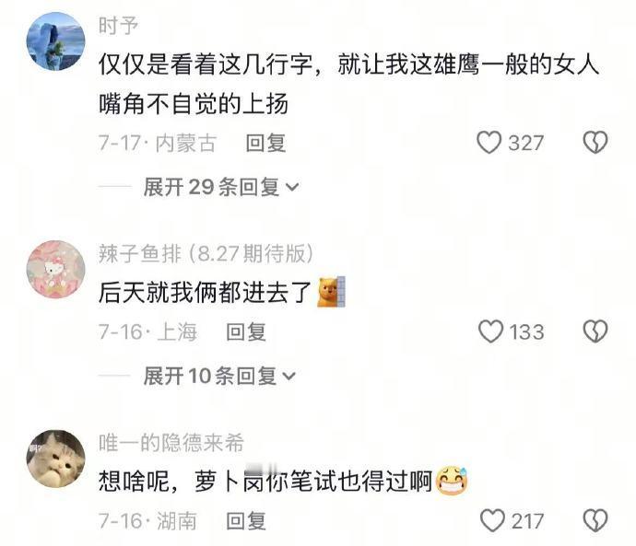This screenshot has width=636, height=546.
Task: Select the bear emoji in 辣子鱼排's comment
Action: pyautogui.click(x=332, y=292)
